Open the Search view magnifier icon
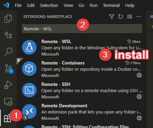 pyautogui.click(x=8, y=51)
